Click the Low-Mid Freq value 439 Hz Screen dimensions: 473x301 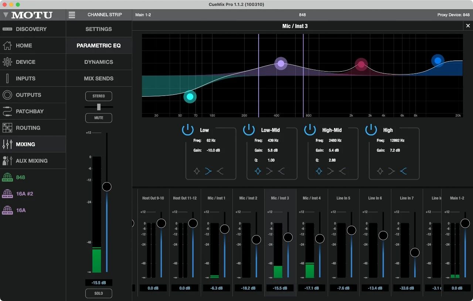pos(273,141)
